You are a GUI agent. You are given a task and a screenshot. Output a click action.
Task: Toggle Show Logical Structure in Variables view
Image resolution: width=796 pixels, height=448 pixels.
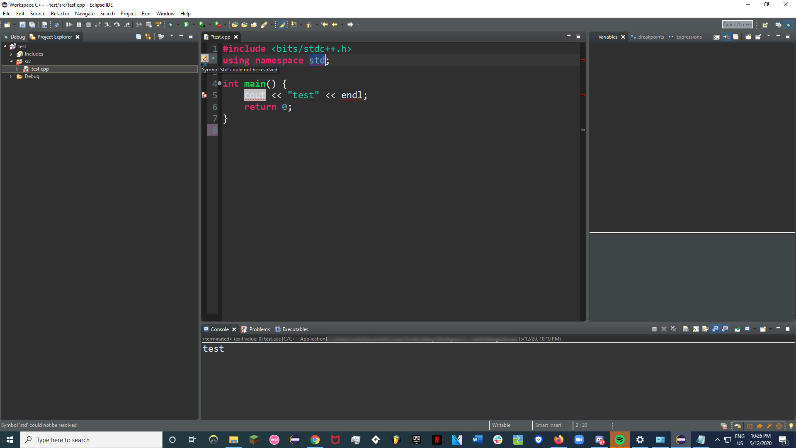726,37
